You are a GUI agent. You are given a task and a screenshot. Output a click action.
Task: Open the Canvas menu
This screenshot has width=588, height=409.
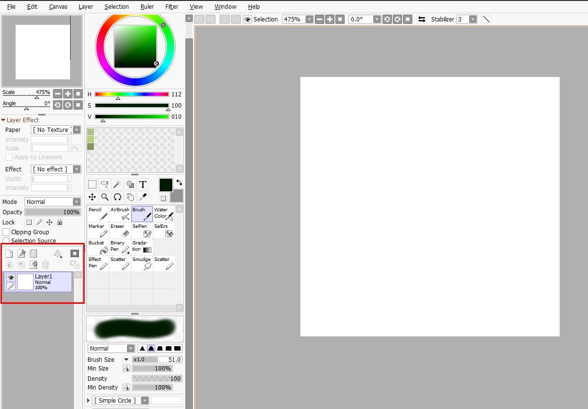click(58, 6)
